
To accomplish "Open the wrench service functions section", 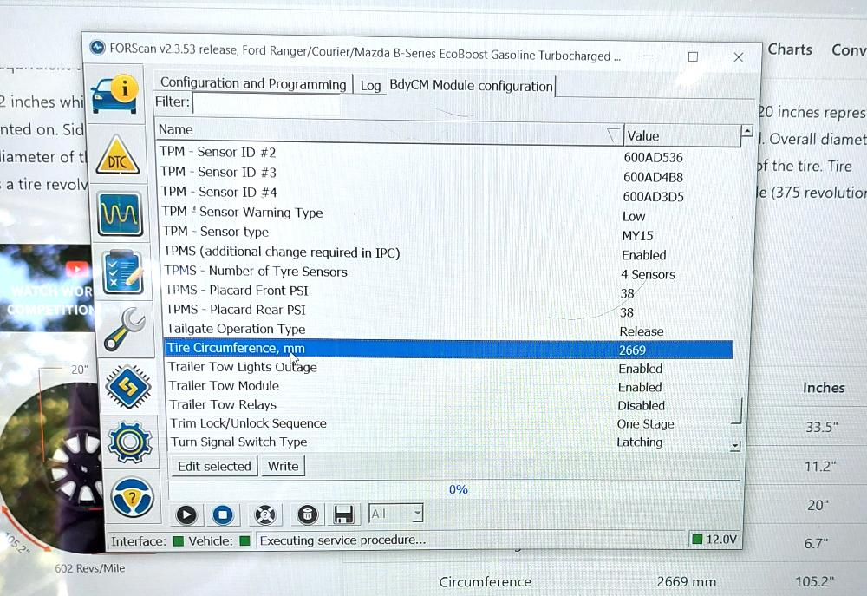I will 124,329.
